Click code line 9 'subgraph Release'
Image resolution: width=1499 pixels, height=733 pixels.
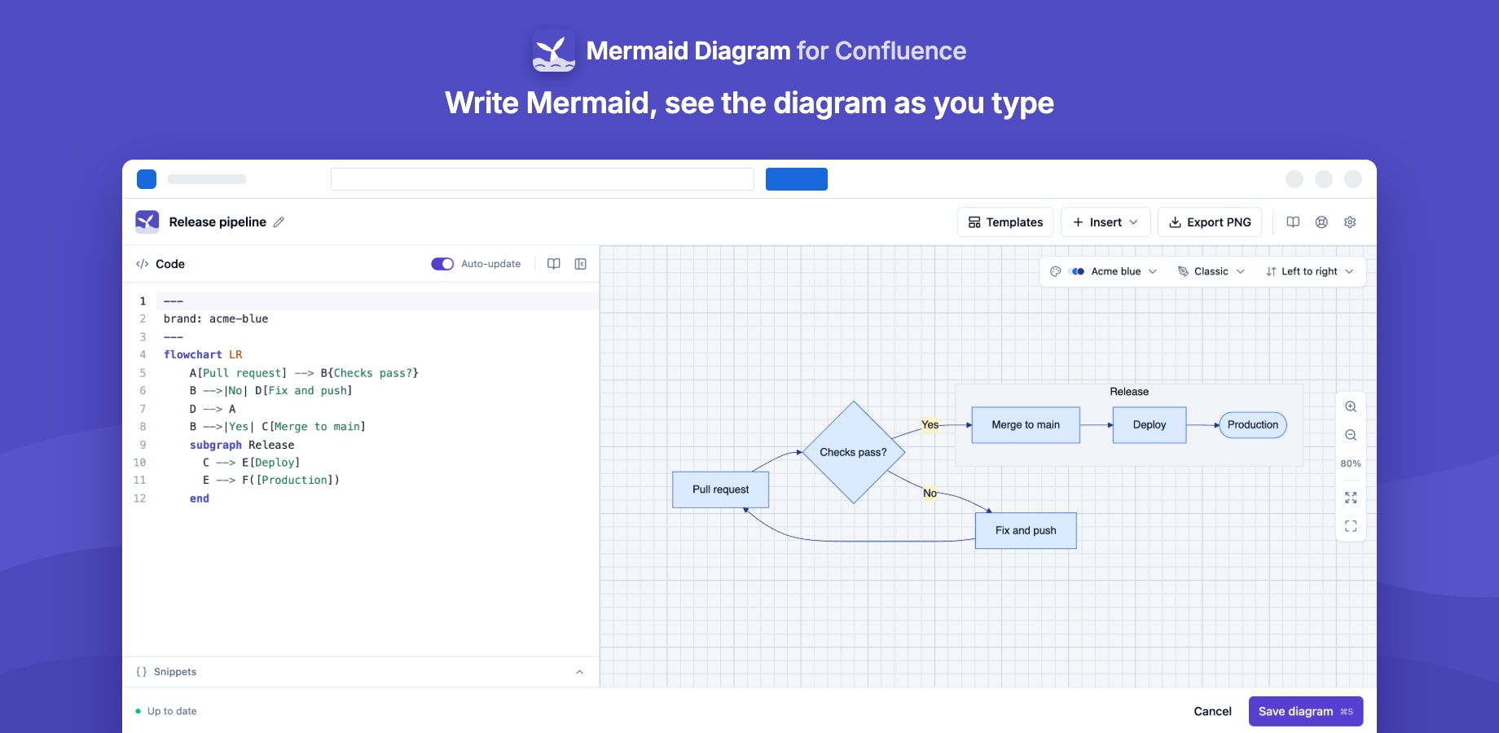(242, 445)
